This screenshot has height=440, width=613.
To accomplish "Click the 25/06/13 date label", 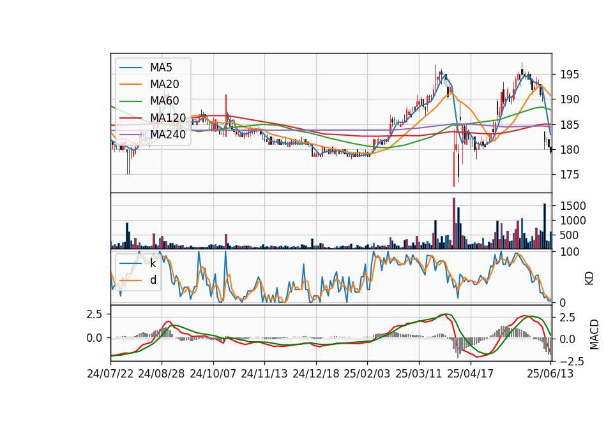I will pyautogui.click(x=550, y=374).
